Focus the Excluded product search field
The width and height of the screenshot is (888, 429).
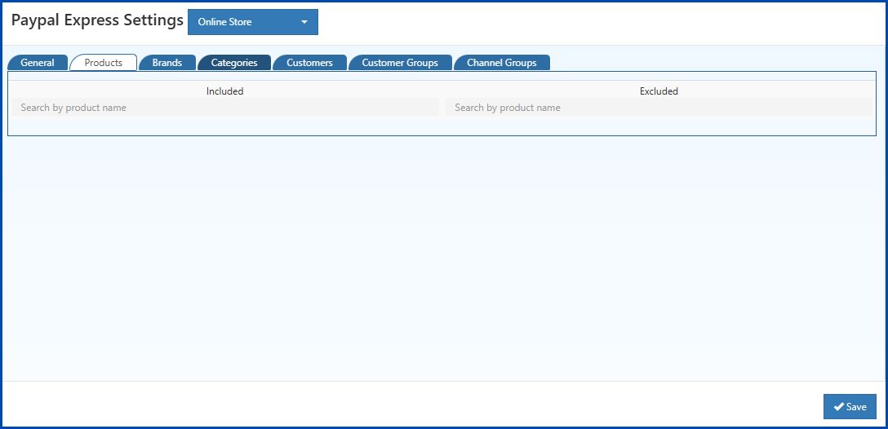pos(659,108)
